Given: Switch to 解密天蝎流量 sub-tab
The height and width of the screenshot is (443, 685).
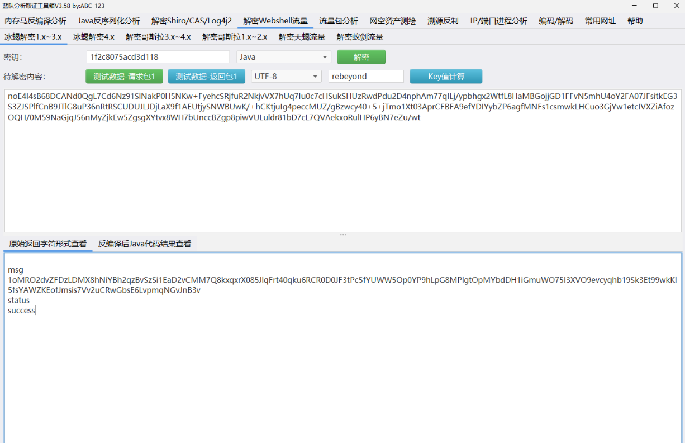Looking at the screenshot, I should [x=302, y=37].
